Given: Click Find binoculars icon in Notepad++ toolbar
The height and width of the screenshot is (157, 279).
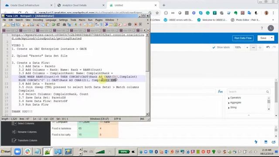Looking at the screenshot, I should (64, 24).
